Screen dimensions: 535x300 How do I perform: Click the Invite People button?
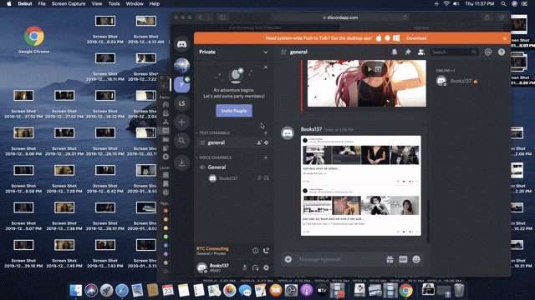coord(234,111)
